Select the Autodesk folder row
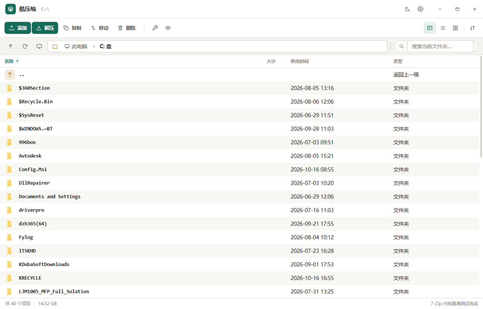Screen dimensions: 483x309 [x=240, y=156]
